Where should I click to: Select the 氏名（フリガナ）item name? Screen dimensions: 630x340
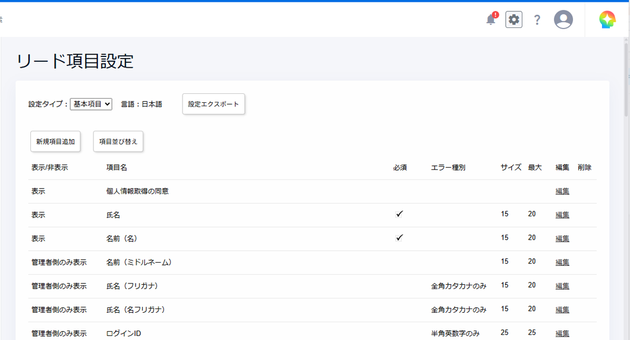coord(133,286)
